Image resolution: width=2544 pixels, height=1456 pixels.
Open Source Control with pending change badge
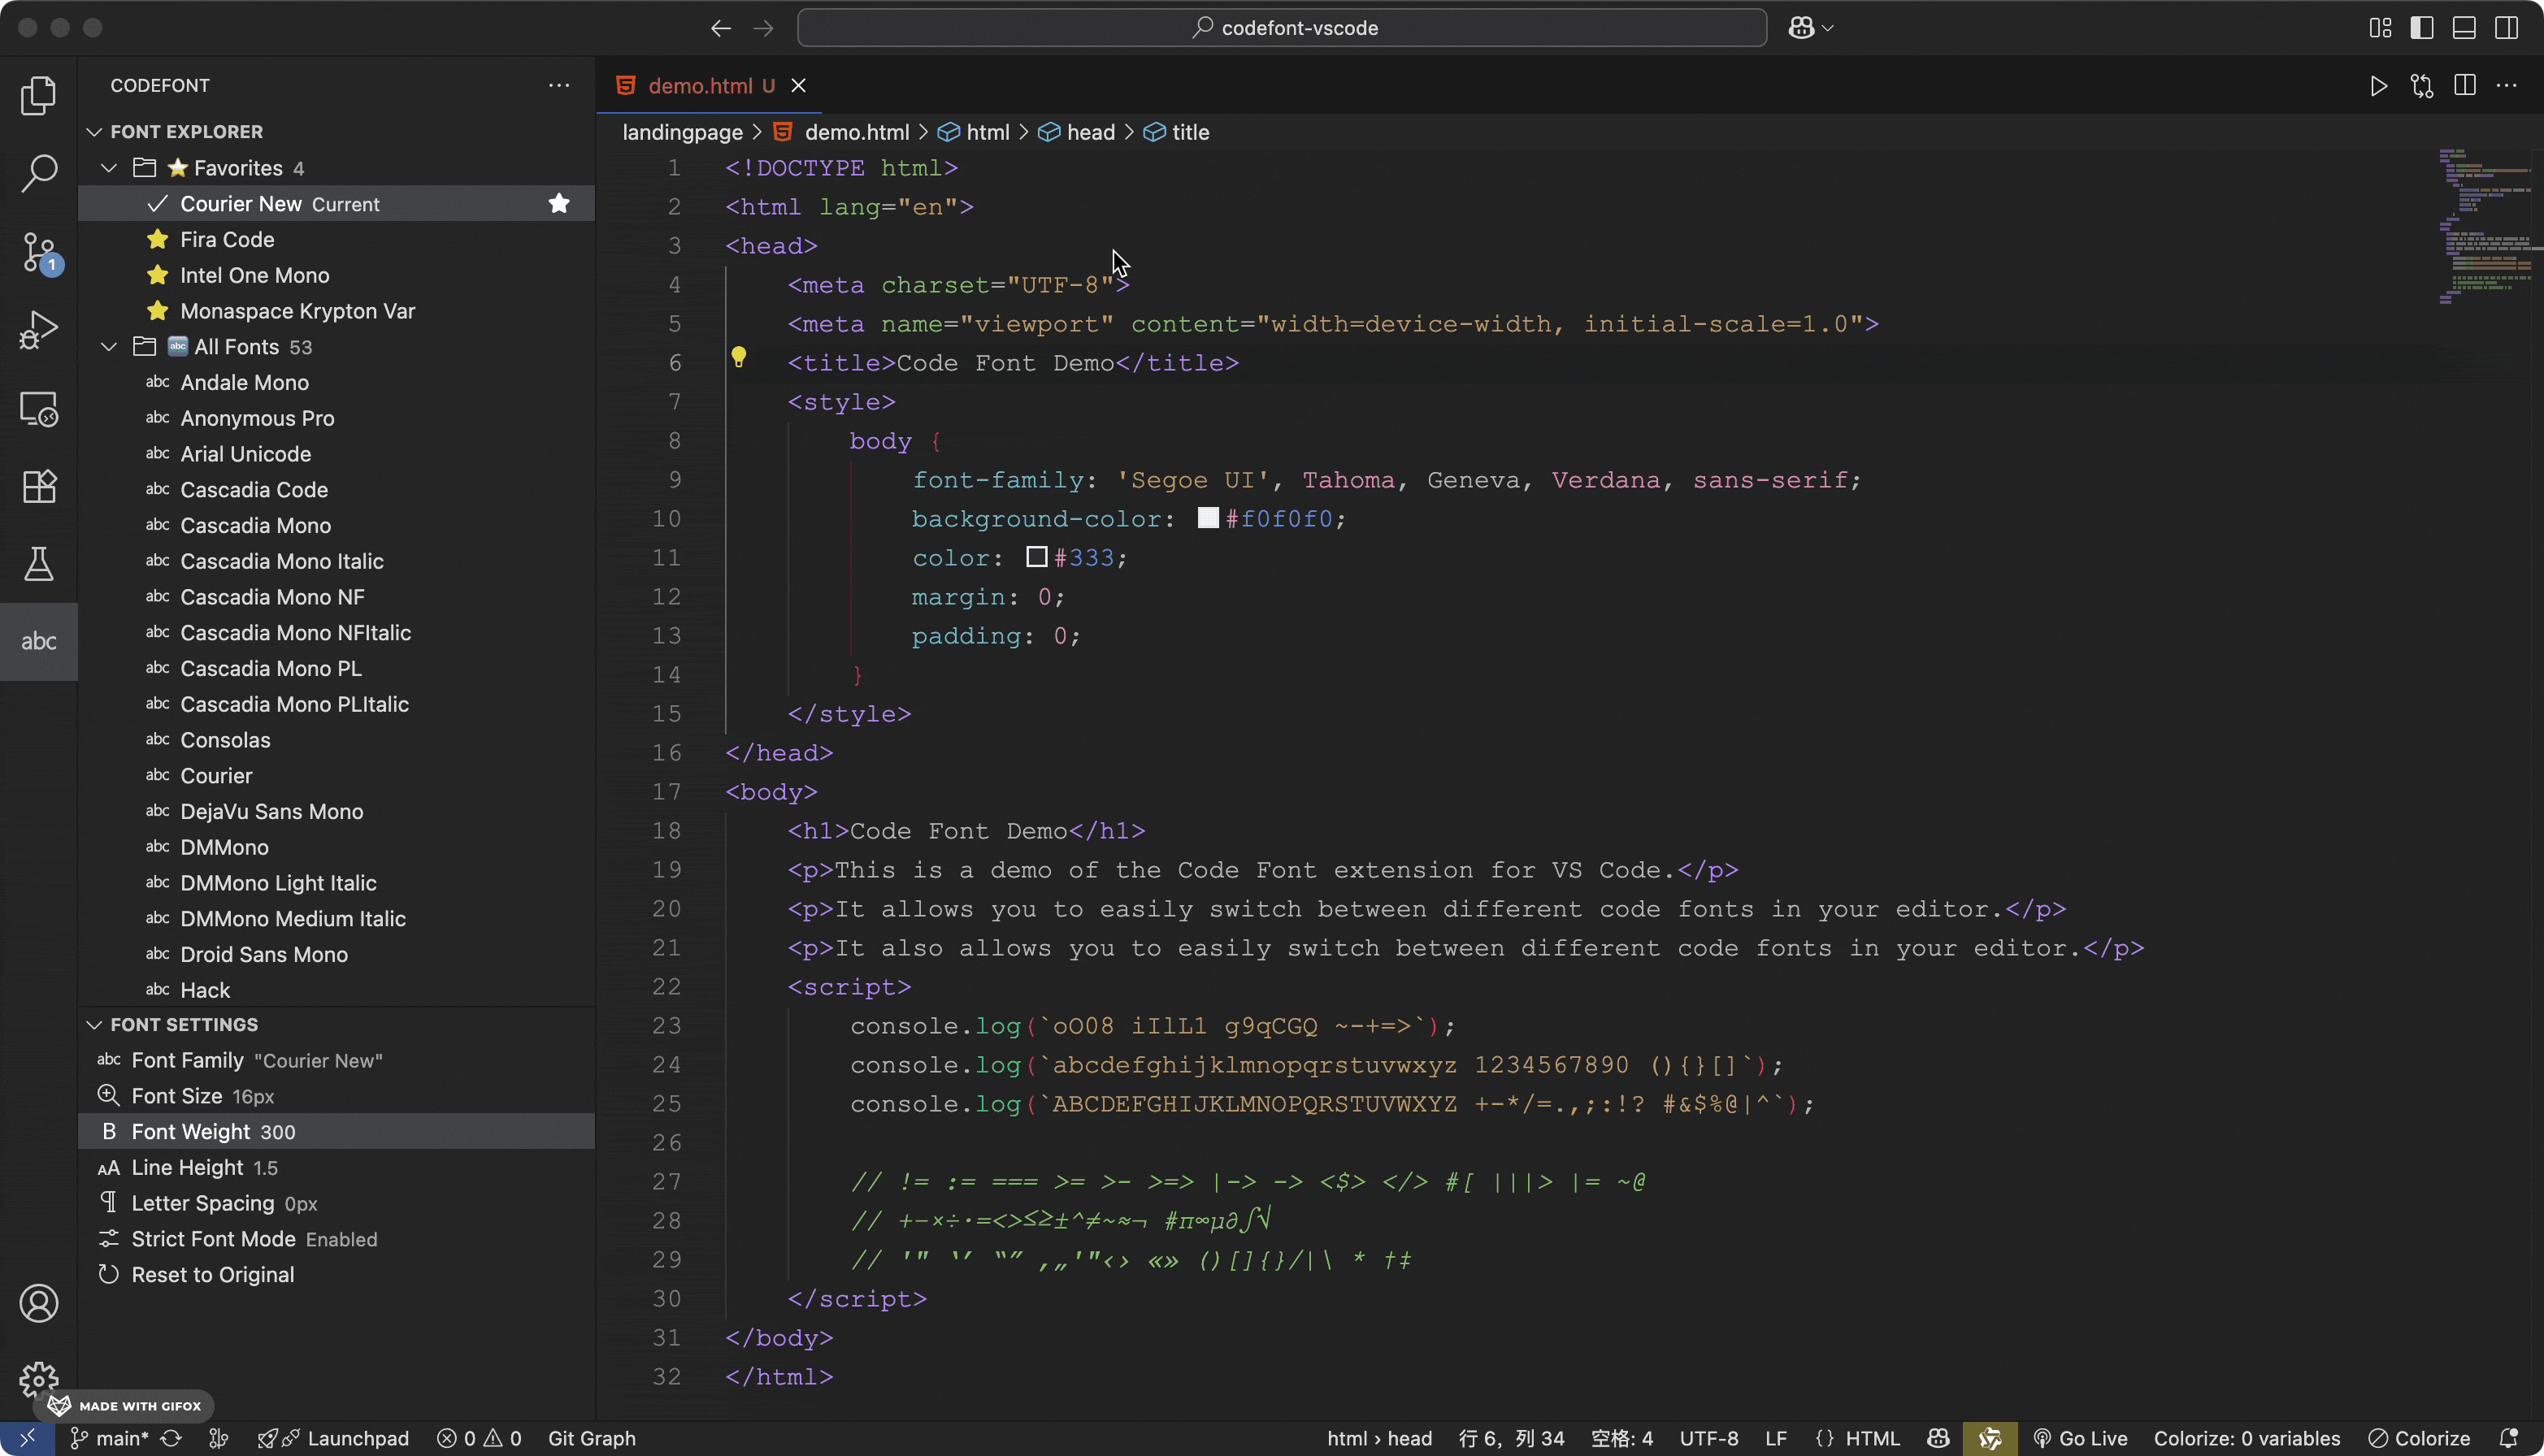coord(39,253)
